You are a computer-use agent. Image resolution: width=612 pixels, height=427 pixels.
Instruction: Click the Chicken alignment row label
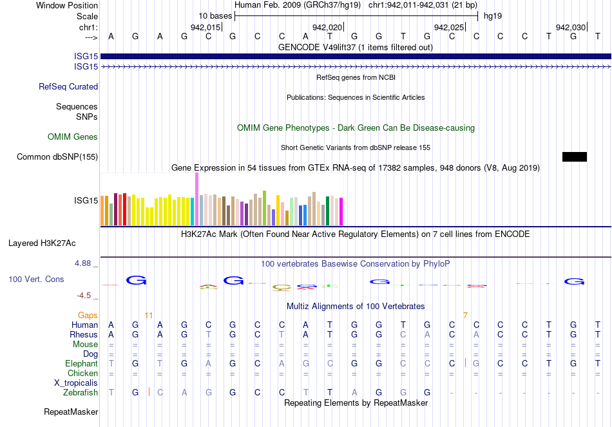pos(82,374)
